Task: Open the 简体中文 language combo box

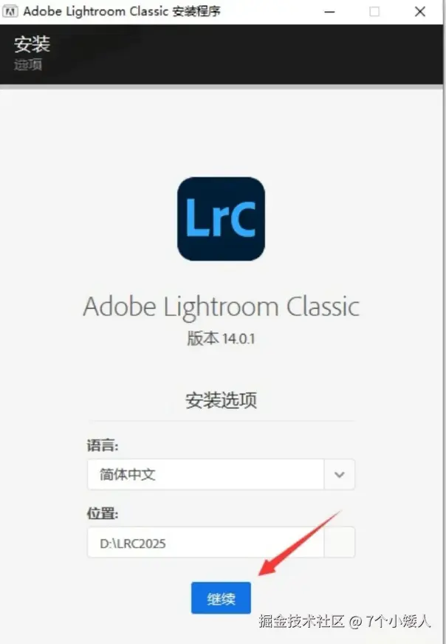Action: coord(221,474)
